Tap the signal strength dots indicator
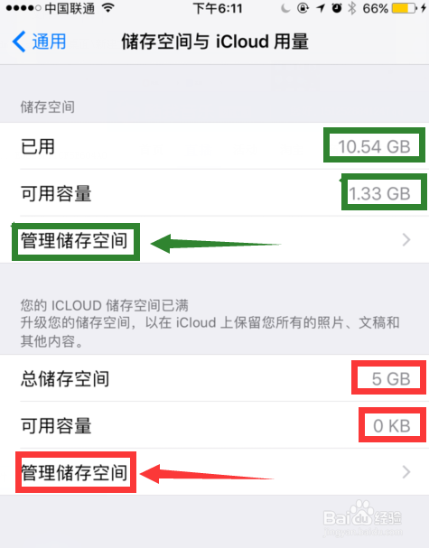This screenshot has width=429, height=548. (23, 8)
